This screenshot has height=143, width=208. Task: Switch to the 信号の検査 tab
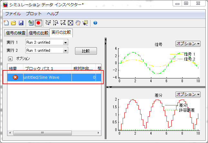pos(16,33)
